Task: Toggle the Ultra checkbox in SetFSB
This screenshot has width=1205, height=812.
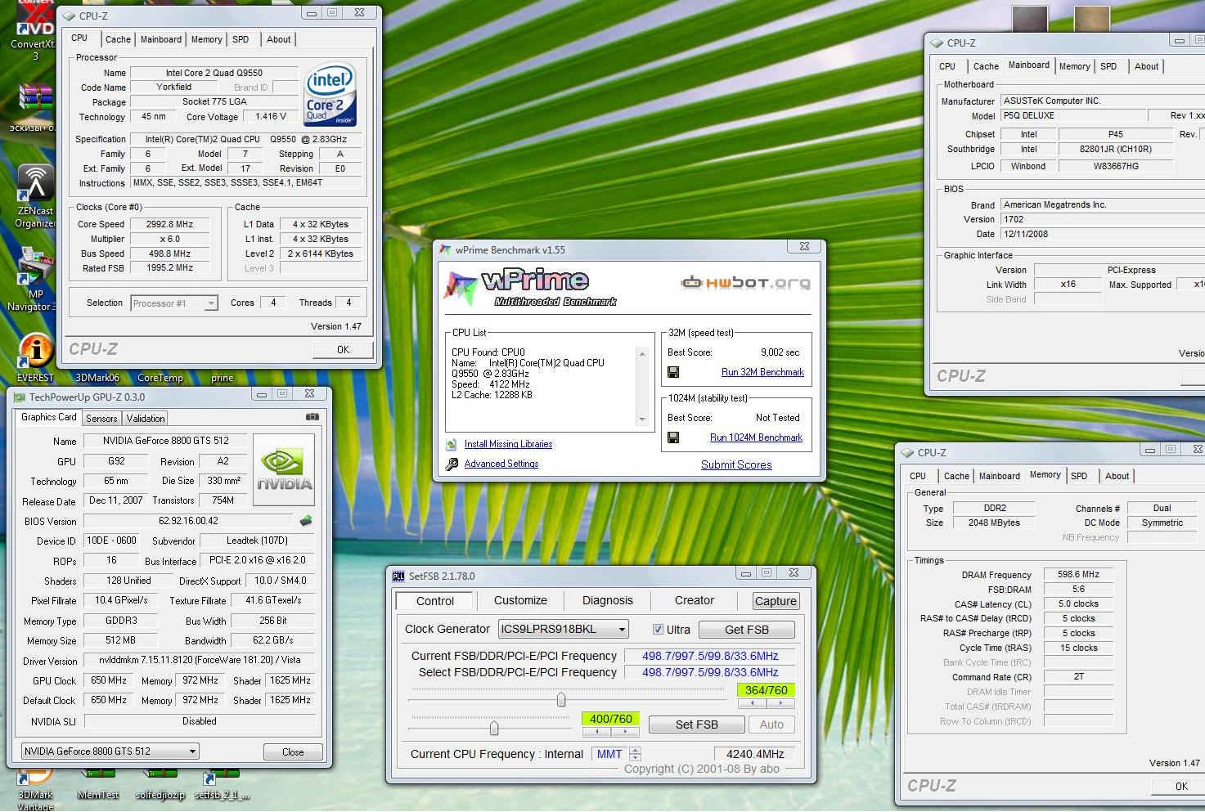Action: [x=658, y=630]
